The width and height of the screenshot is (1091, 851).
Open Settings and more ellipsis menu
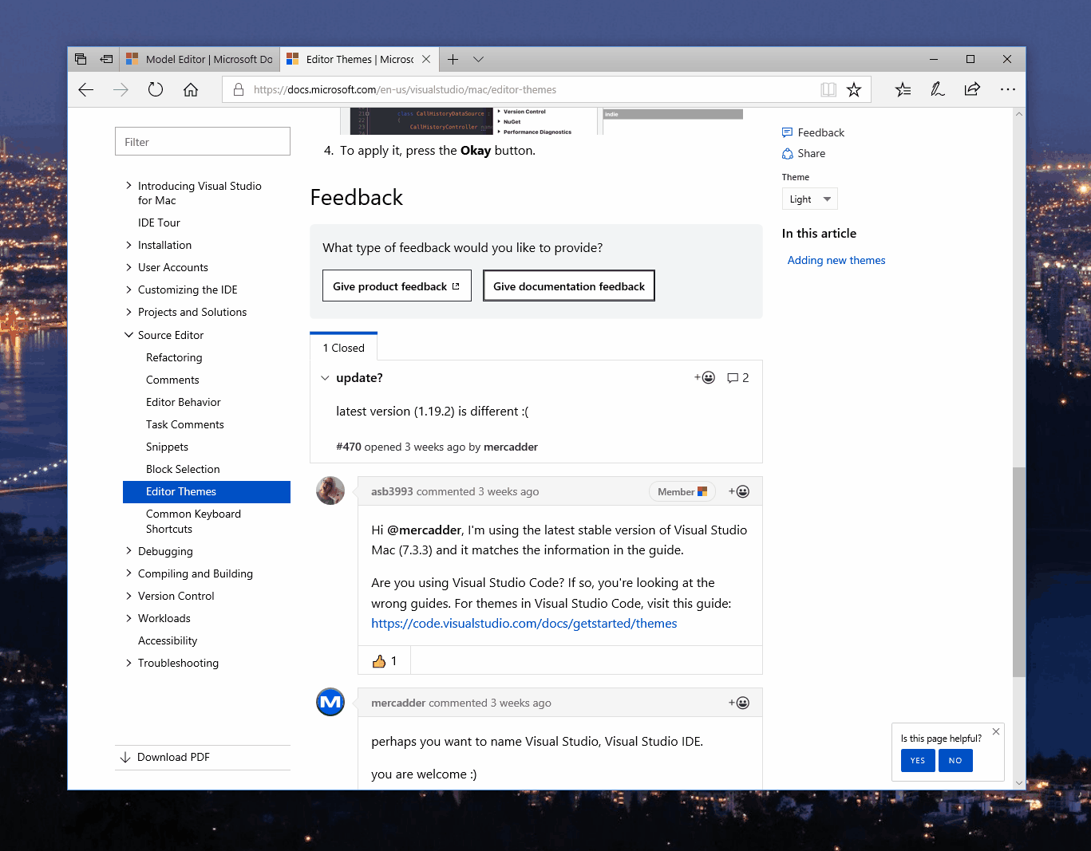coord(1007,90)
